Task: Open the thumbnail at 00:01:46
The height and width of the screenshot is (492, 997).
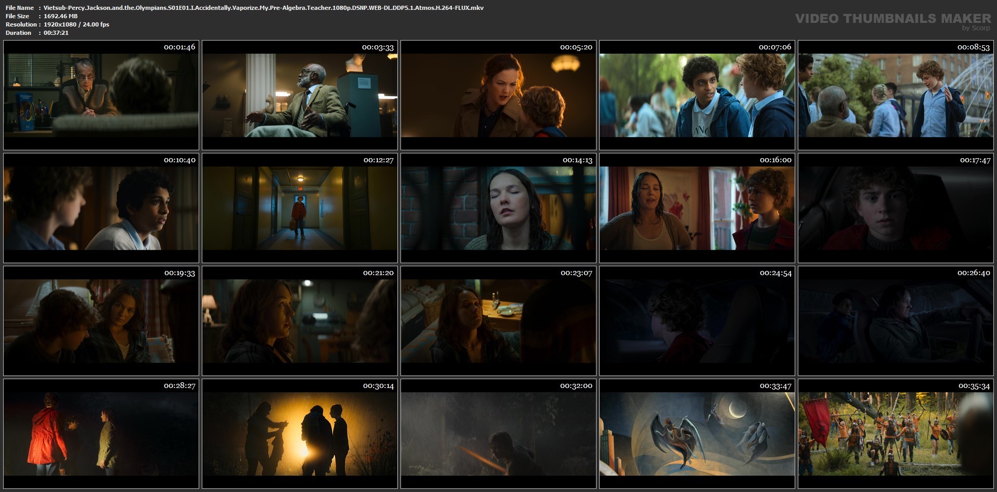Action: (101, 95)
